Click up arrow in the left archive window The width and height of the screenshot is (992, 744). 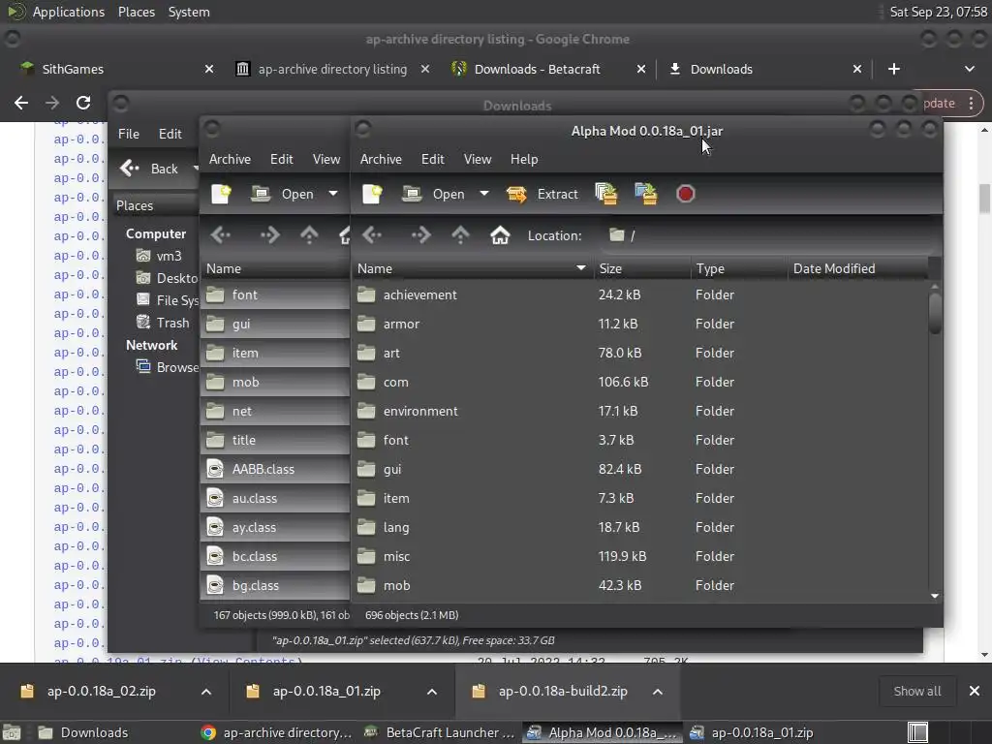[x=309, y=236]
